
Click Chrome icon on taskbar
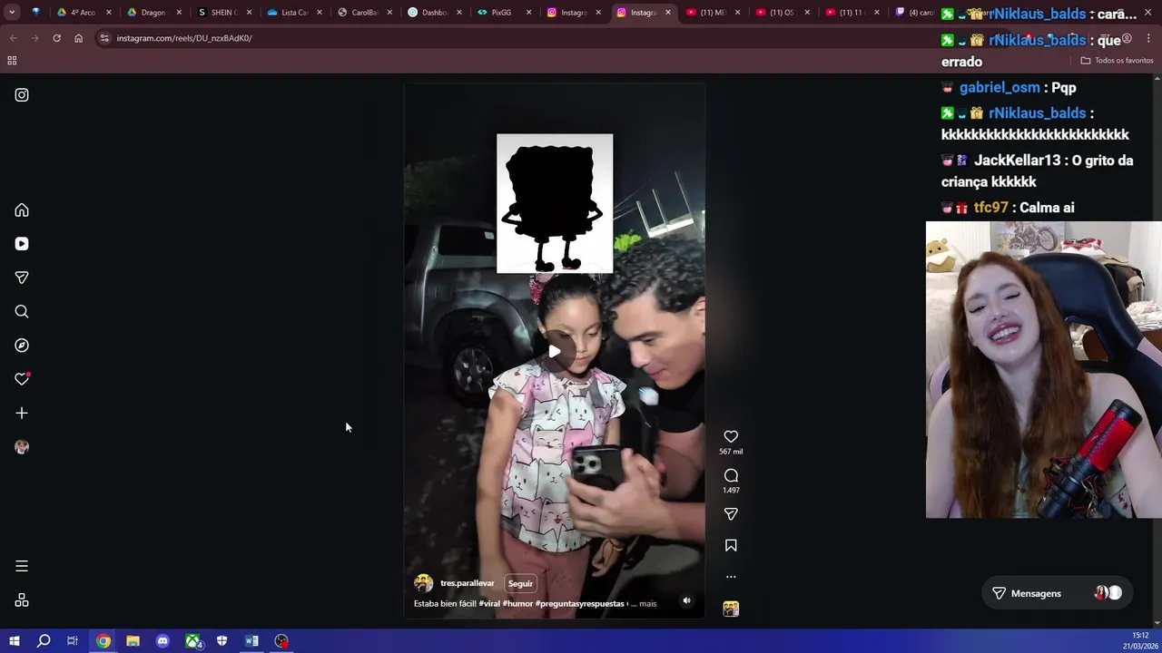(x=103, y=641)
